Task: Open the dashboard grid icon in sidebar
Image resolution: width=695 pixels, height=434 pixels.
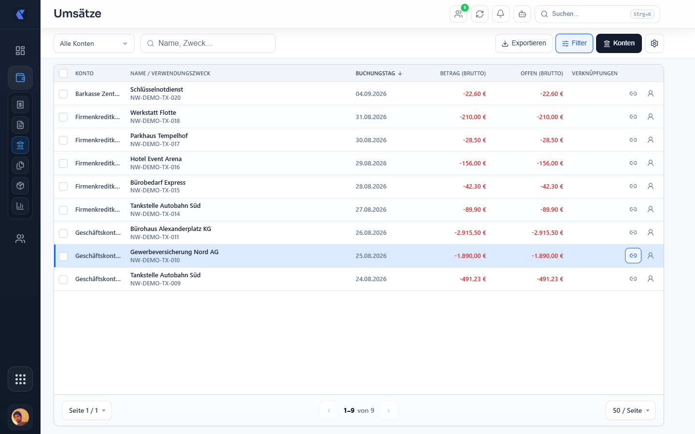Action: [20, 51]
